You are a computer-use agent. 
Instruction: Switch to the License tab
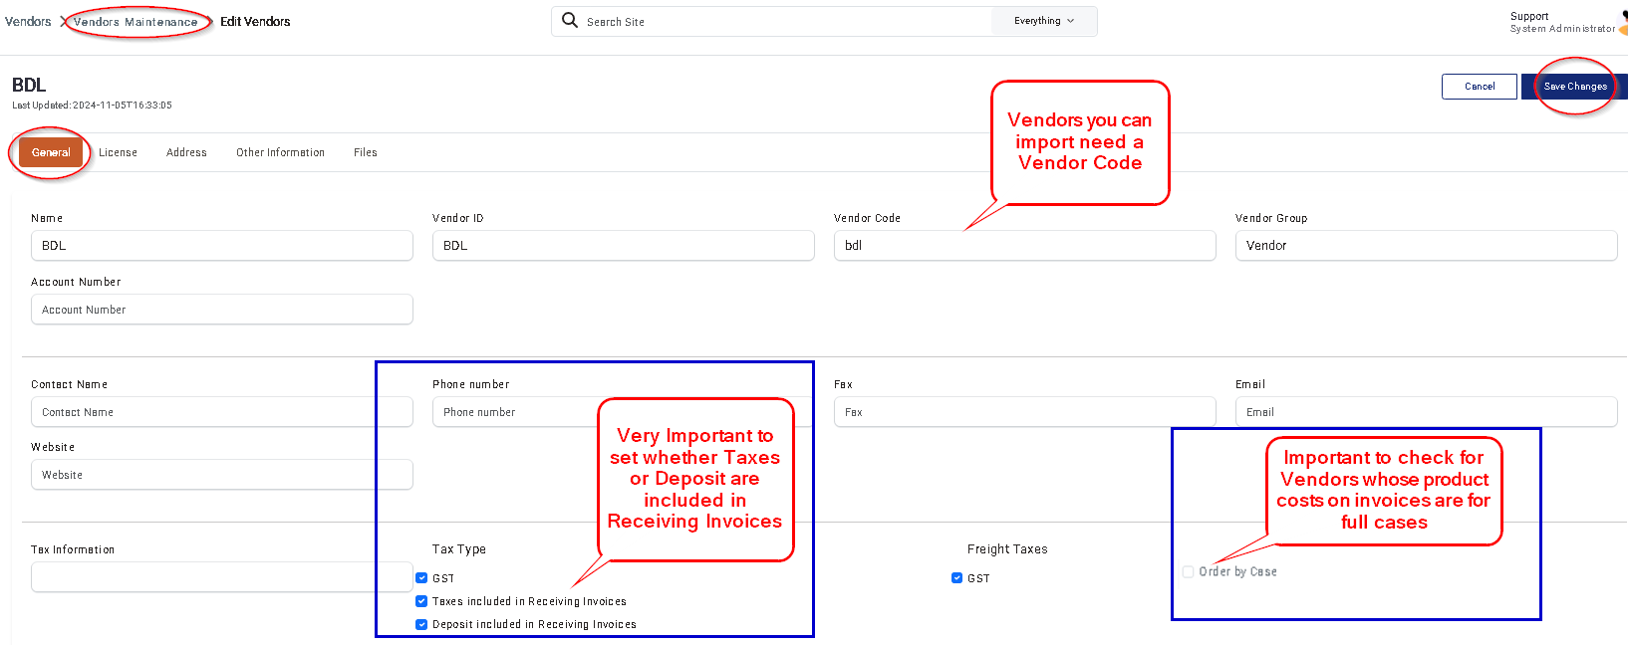click(118, 152)
